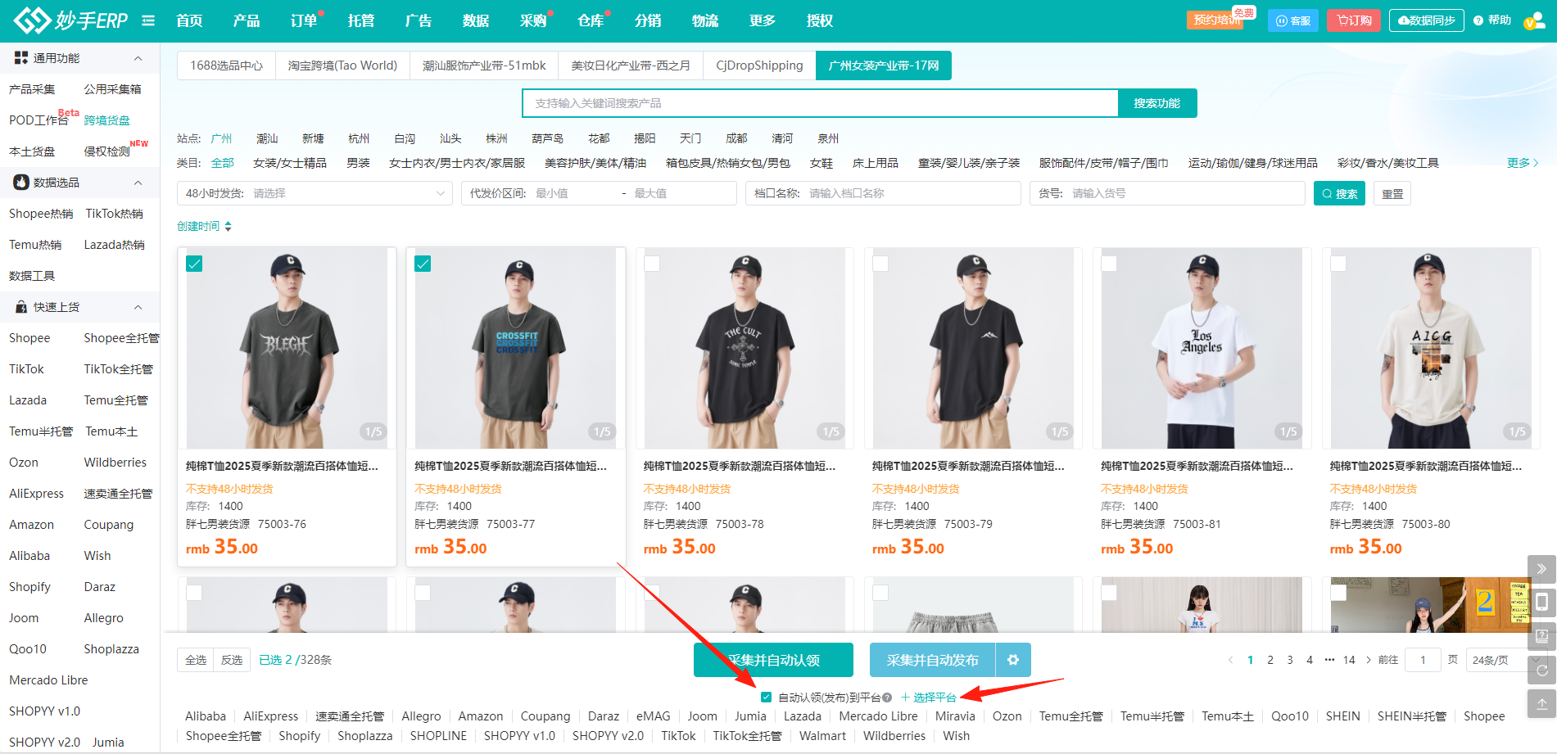Open the help manual floating icon
1557x754 pixels.
pyautogui.click(x=1541, y=636)
